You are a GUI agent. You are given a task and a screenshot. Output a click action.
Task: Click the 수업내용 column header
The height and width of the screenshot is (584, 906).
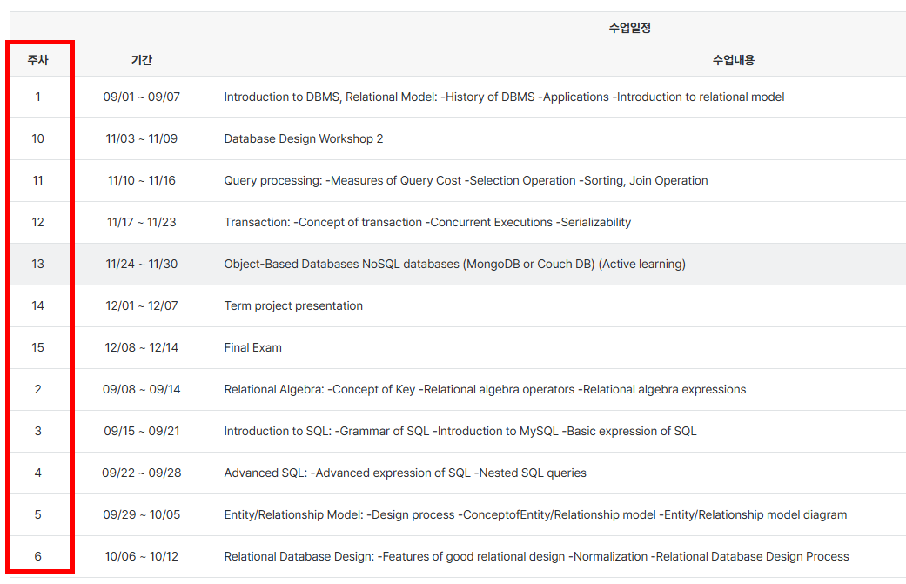coord(733,60)
